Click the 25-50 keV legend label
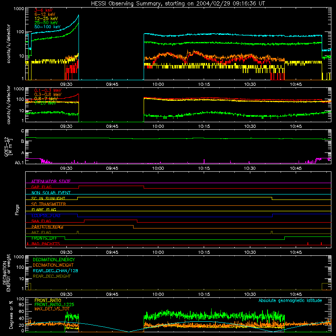Image resolution: width=336 pixels, height=336 pixels. coord(46,23)
